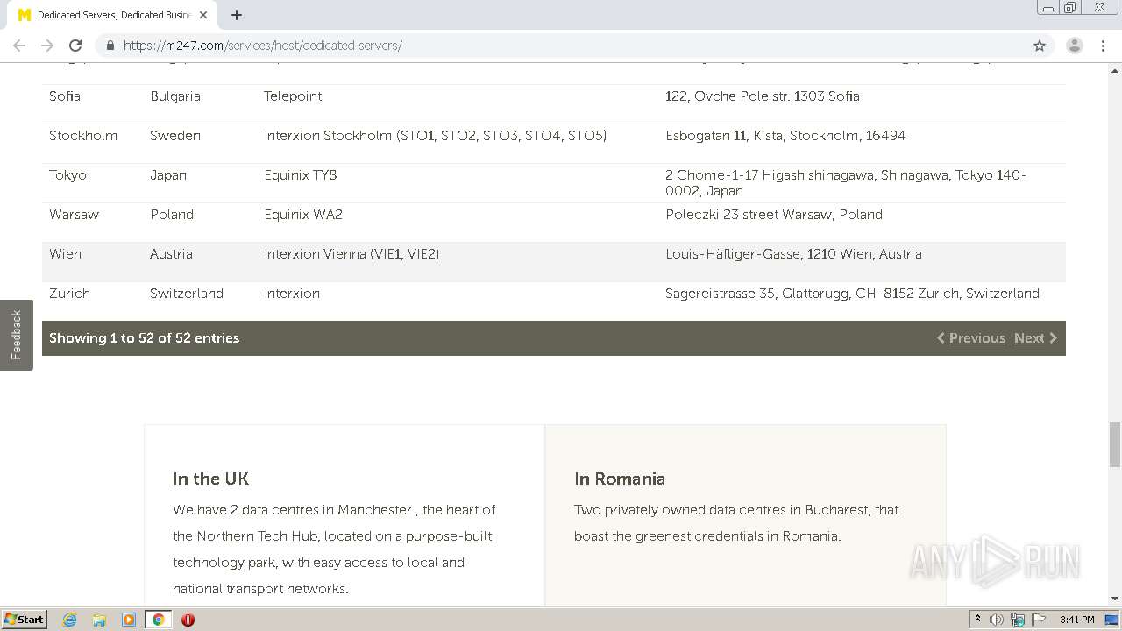Open media player taskbar icon
Screen dimensions: 1122x631
[129, 620]
